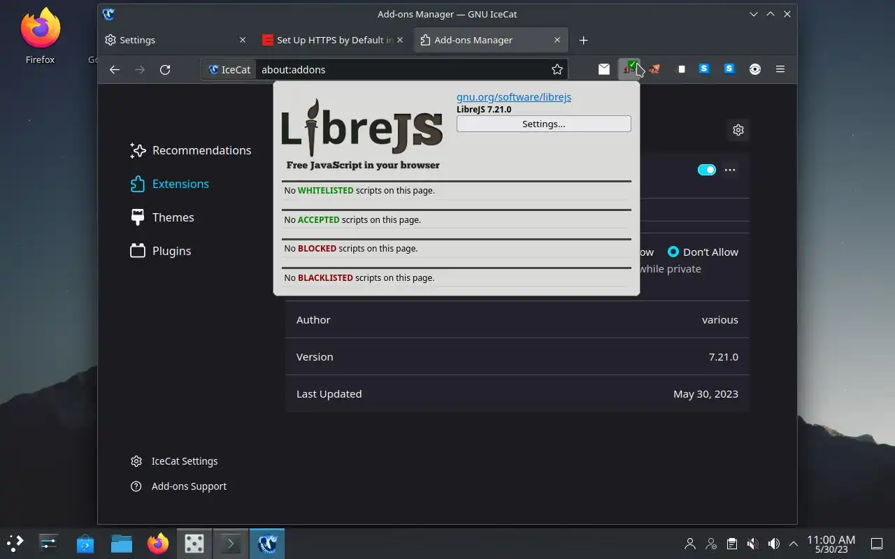
Task: Click the Author value 'various'
Action: coord(720,319)
